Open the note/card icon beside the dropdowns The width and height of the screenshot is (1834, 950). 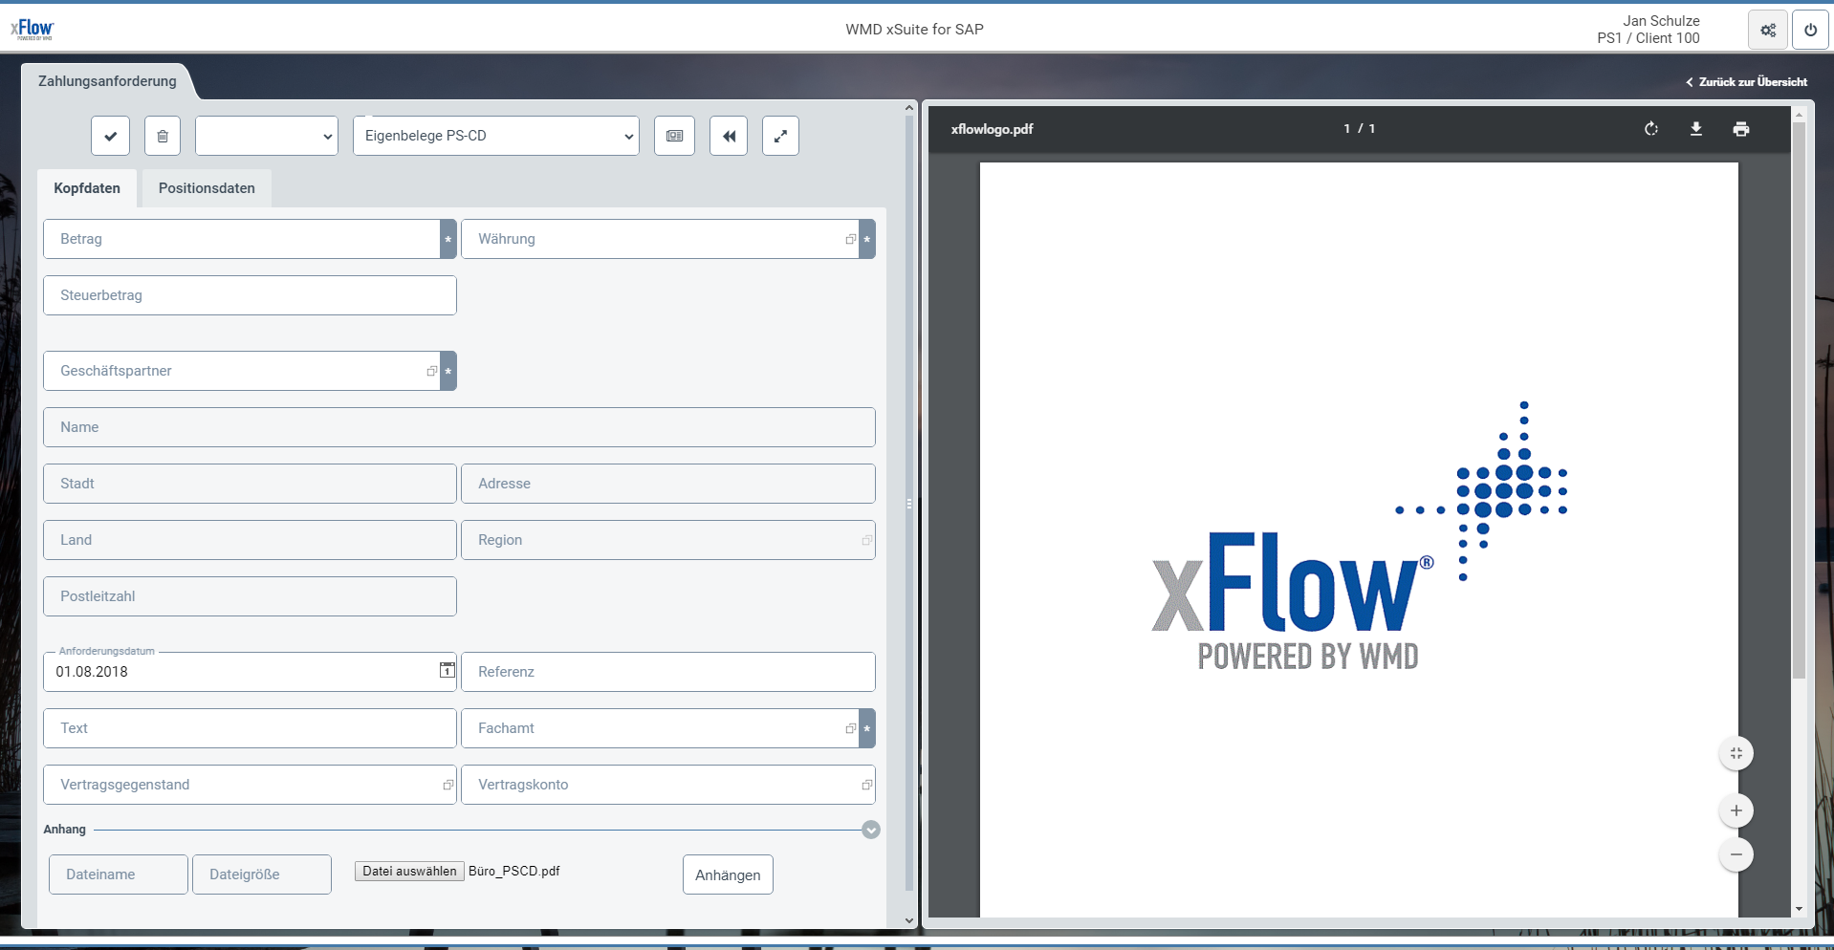674,136
